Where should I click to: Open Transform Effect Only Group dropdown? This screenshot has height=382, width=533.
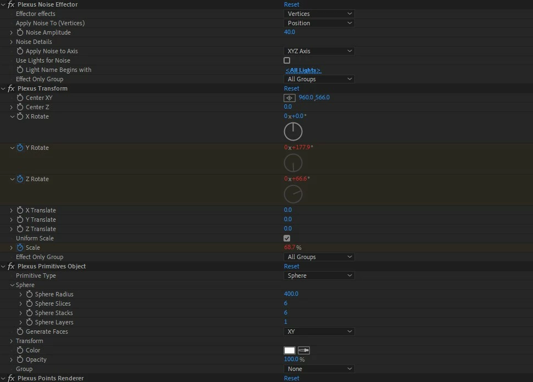pos(319,257)
